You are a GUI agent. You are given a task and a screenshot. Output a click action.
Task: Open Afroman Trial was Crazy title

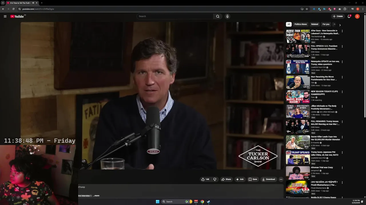[322, 167]
